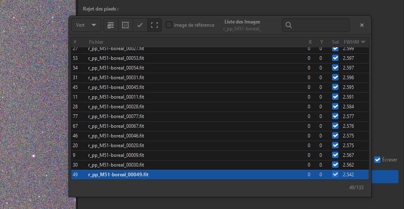
Task: Uncheck selection box for r_pp_M51-boreal_00053.fit
Action: (x=335, y=58)
